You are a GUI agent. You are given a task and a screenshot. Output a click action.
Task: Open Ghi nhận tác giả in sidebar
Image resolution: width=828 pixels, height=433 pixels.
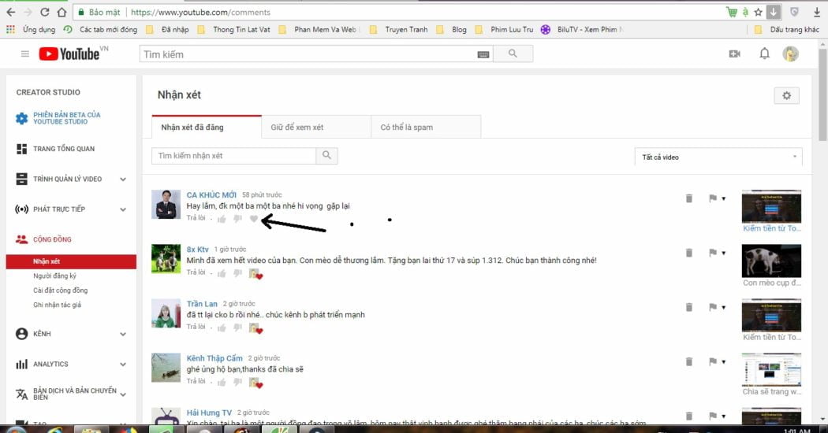(x=57, y=305)
